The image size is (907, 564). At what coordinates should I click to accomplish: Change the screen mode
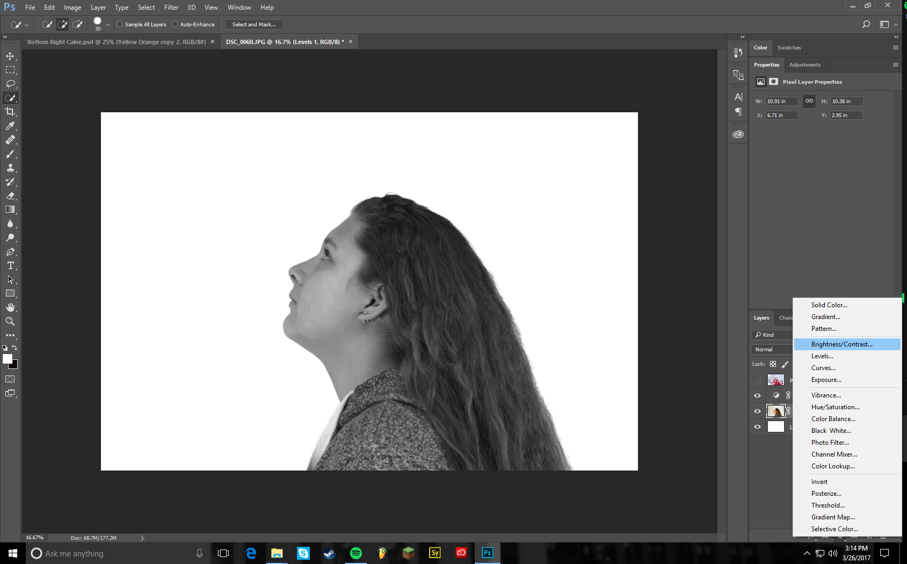click(x=10, y=393)
